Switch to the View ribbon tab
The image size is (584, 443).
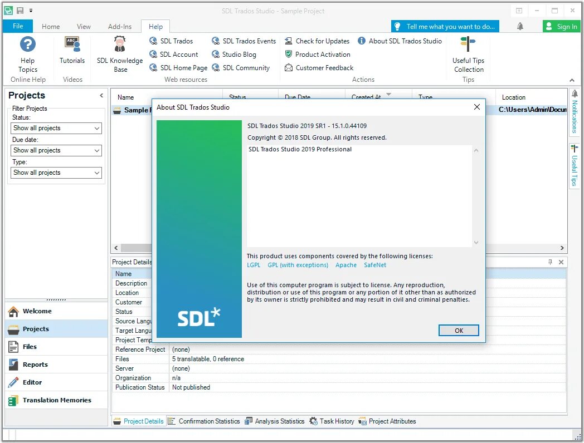84,26
